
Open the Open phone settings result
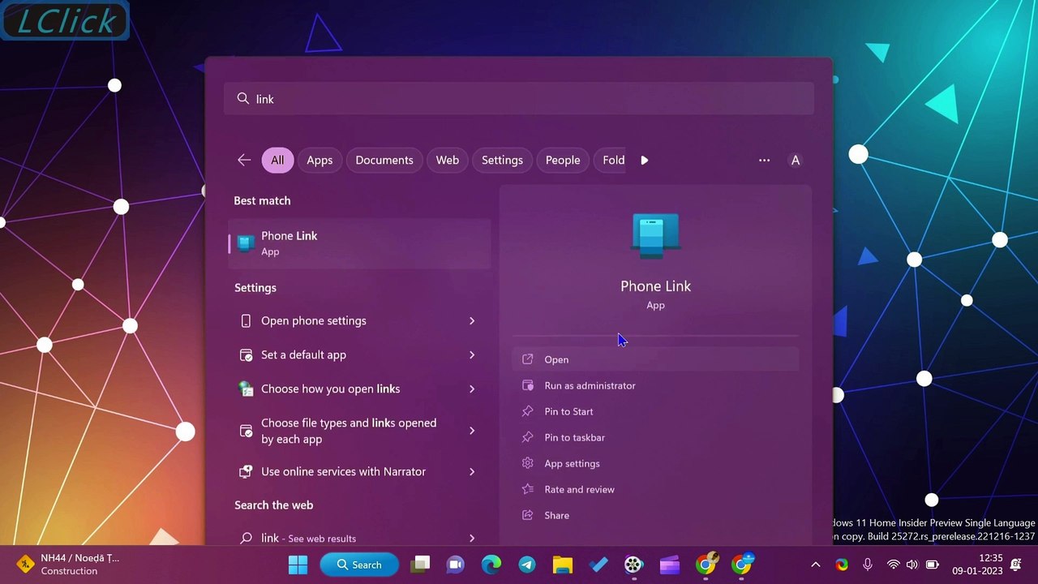pos(360,321)
